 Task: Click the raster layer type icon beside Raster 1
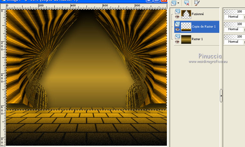(x=177, y=37)
